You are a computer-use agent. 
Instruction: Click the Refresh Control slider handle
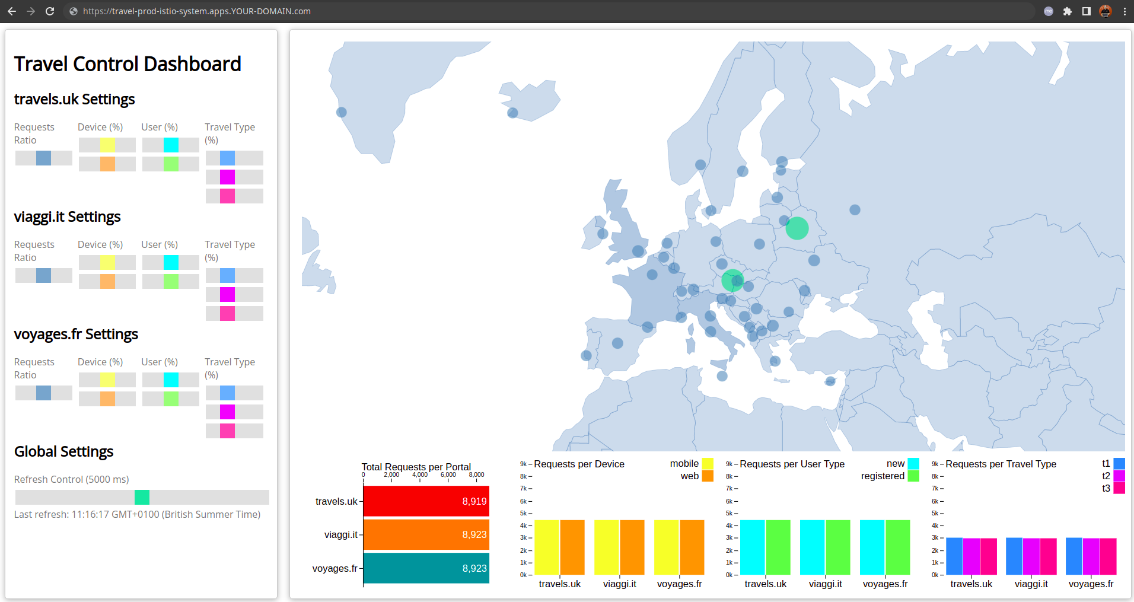click(142, 497)
